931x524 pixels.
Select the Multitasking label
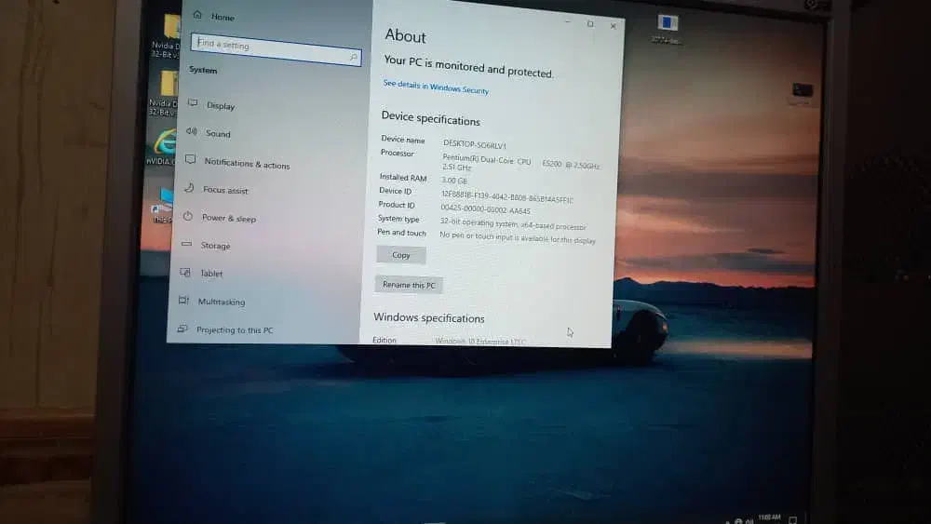(222, 302)
